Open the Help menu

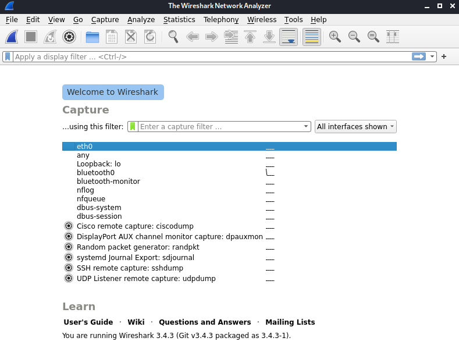tap(318, 20)
